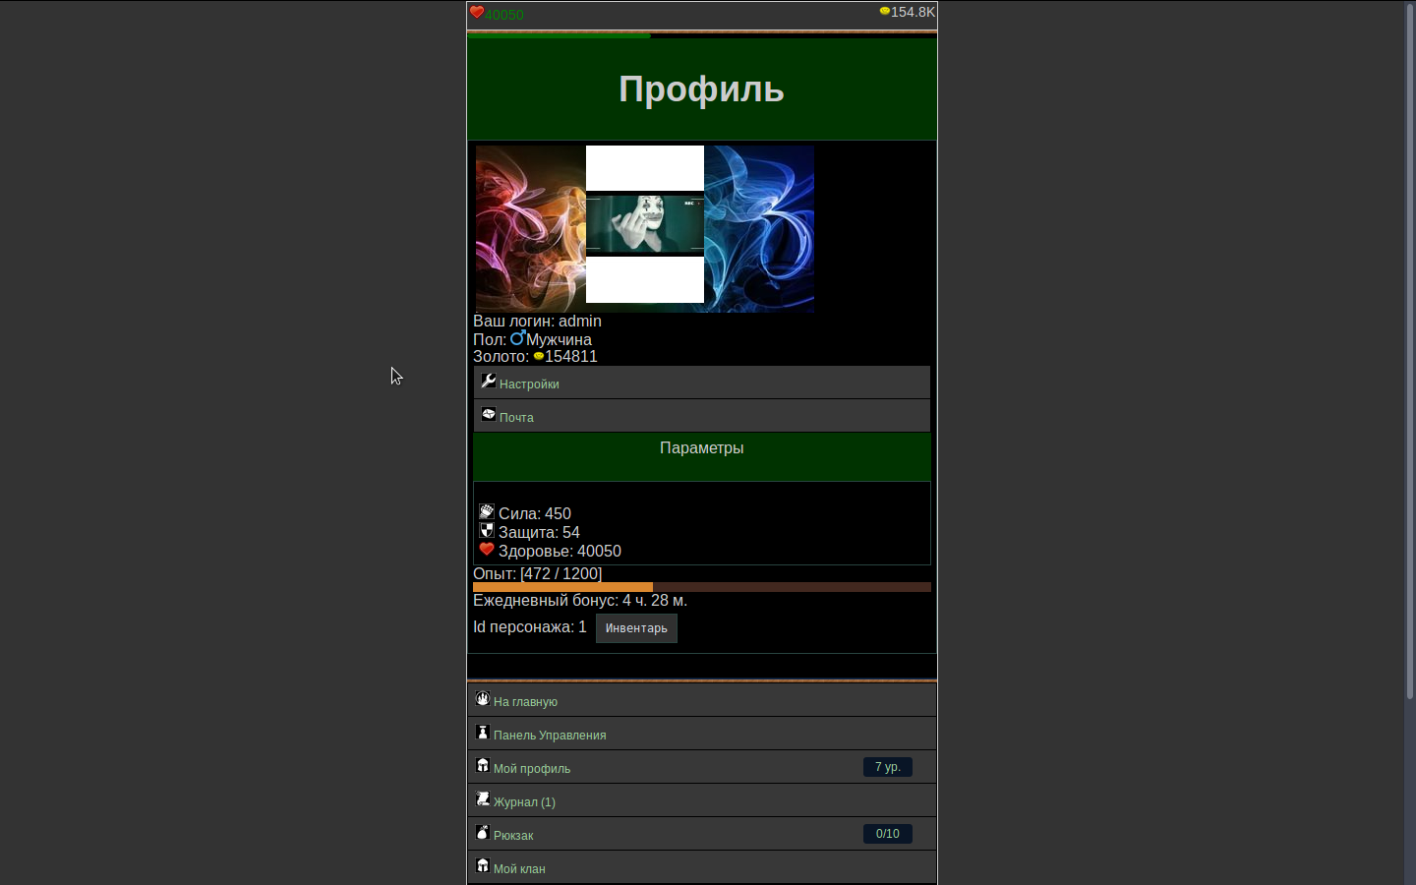This screenshot has height=885, width=1416.
Task: Click the gold coin icon showing 154.8K
Action: tap(884, 12)
